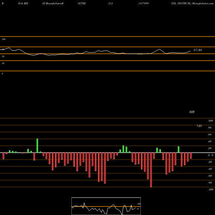Image resolution: width=215 pixels, height=215 pixels.
Task: Click the 0 label on RSI axis
Action: pyautogui.click(x=2, y=74)
